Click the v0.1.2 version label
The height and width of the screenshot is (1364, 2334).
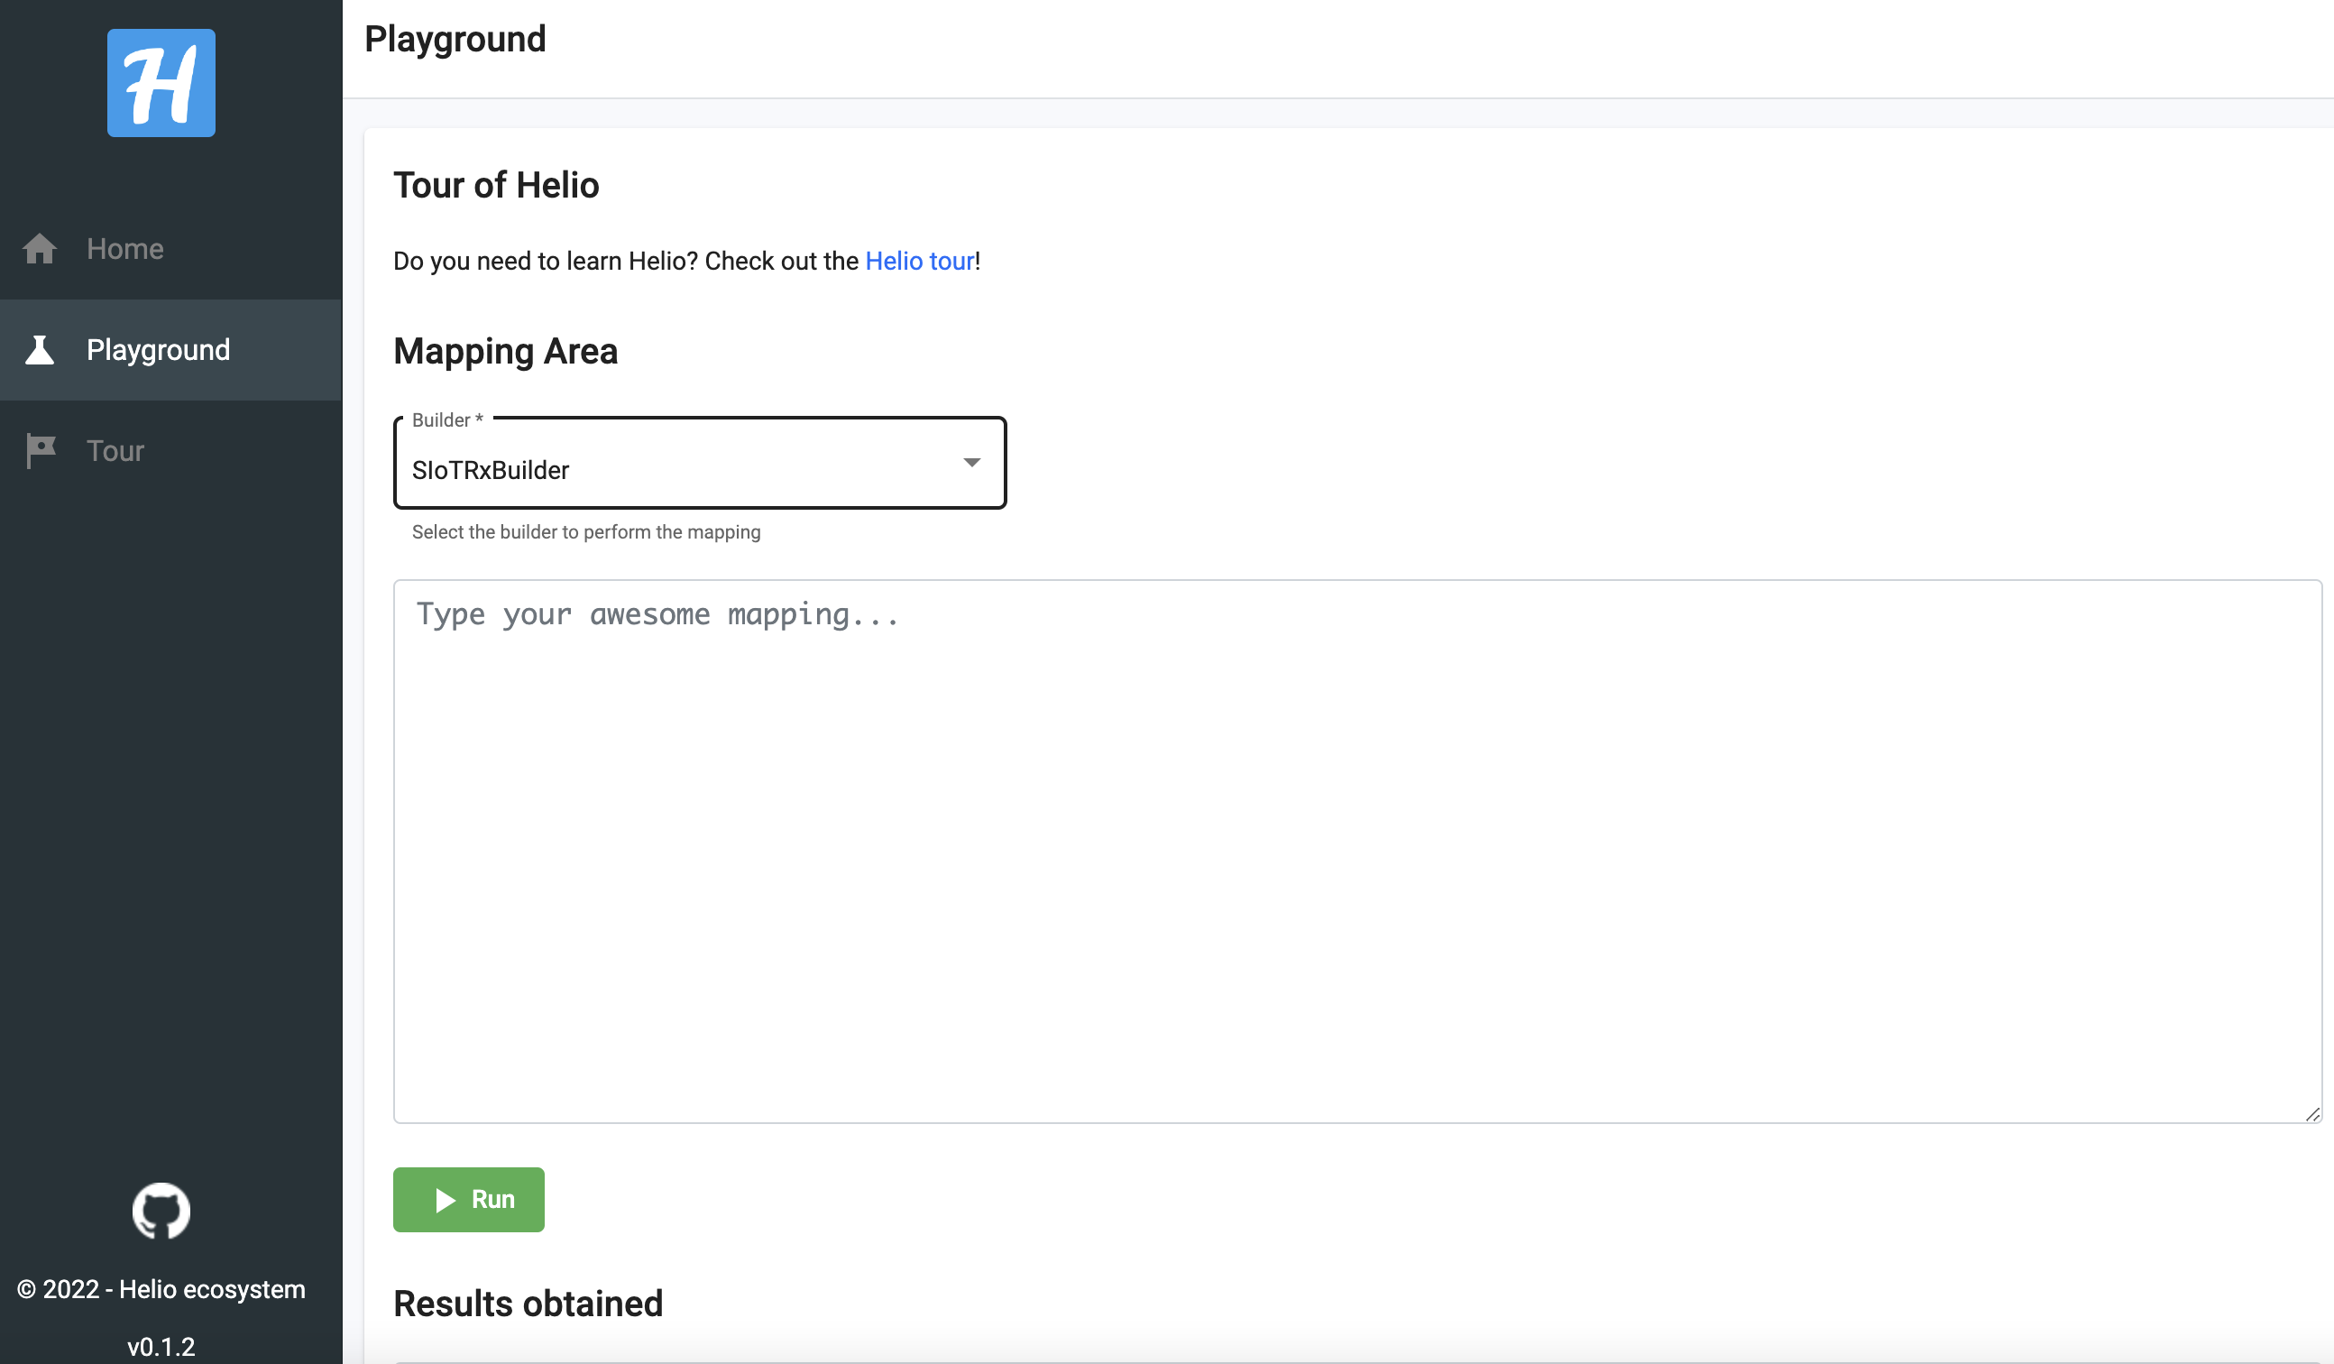161,1346
